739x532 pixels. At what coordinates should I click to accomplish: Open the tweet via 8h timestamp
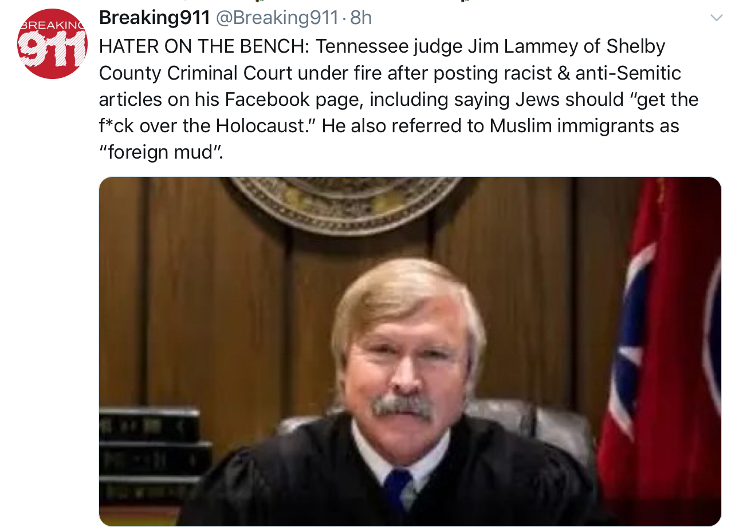361,18
